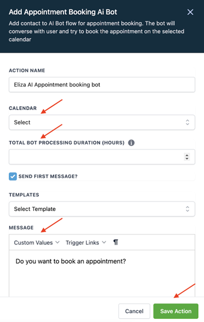This screenshot has height=322, width=204.
Task: Click the paragraph pilcrow formatting icon
Action: (116, 242)
